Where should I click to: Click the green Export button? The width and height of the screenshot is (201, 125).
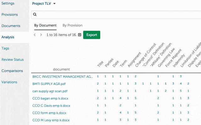91,35
